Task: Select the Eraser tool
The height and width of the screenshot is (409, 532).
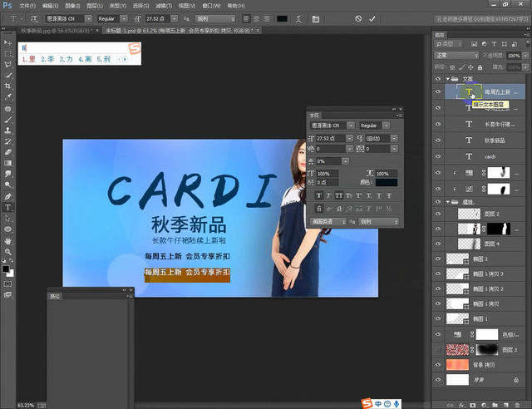Action: pyautogui.click(x=7, y=152)
